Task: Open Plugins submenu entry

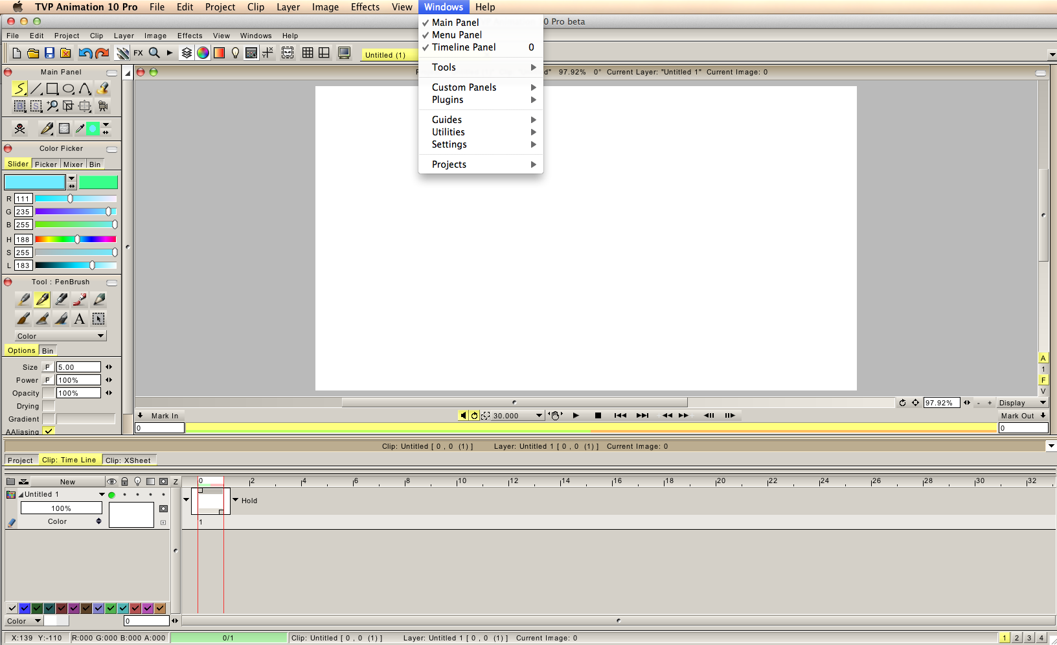Action: coord(481,100)
